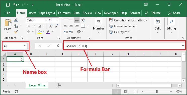Click the Ribbon Display Options icon
187x95 pixels.
146,5
